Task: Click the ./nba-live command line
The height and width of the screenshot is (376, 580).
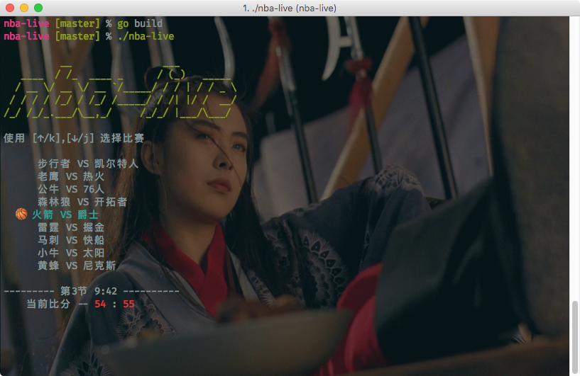Action: tap(89, 36)
